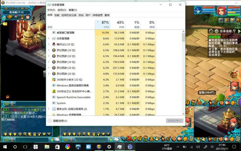This screenshot has width=241, height=151.
Task: Select the Speech Runtime Executable process
Action: [x=101, y=97]
